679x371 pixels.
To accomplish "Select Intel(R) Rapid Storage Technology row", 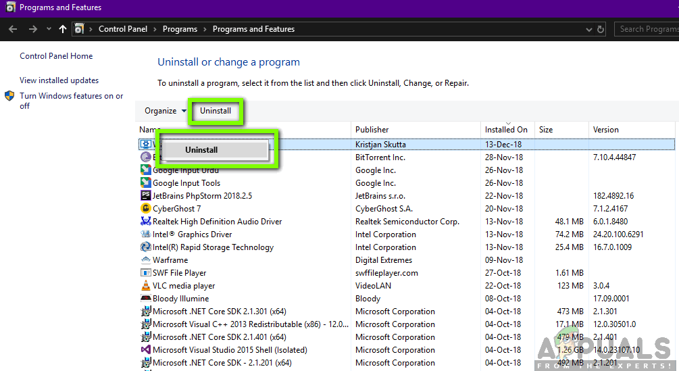I will pyautogui.click(x=213, y=247).
